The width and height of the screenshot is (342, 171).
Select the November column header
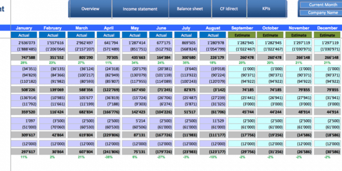coord(299,28)
